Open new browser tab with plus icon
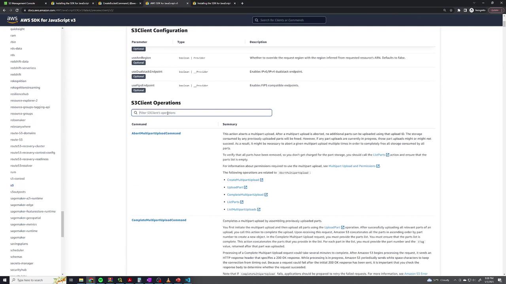The width and height of the screenshot is (506, 284). point(242,3)
